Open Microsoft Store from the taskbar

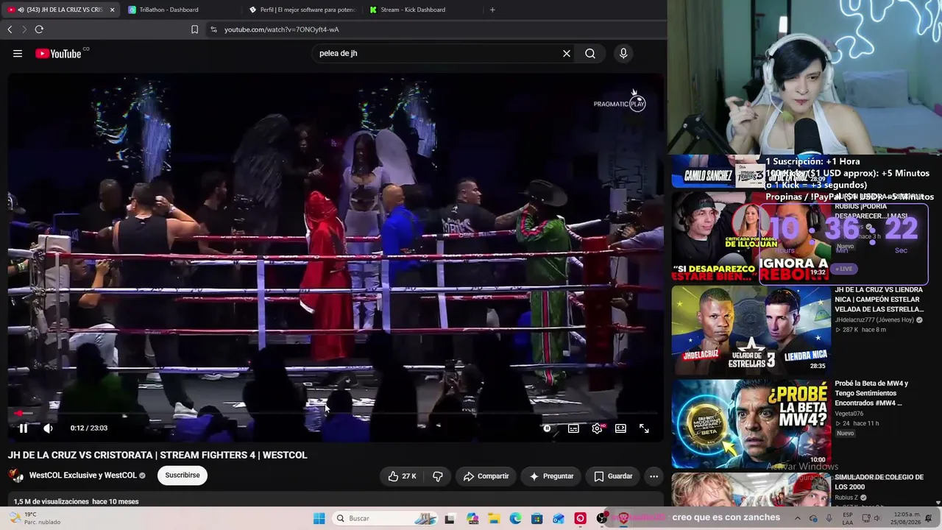pyautogui.click(x=537, y=518)
